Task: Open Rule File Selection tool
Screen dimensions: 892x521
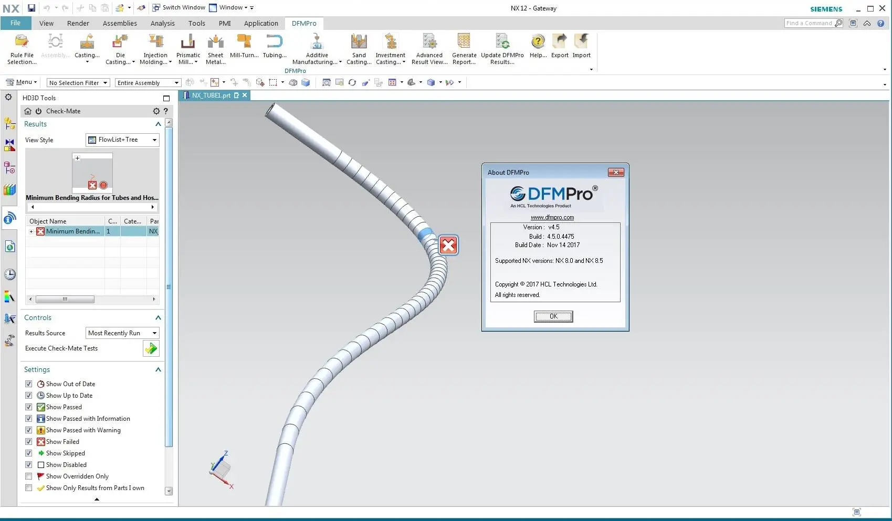Action: pos(22,49)
